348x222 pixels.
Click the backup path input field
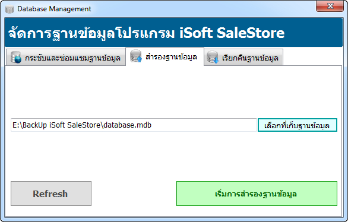click(134, 125)
